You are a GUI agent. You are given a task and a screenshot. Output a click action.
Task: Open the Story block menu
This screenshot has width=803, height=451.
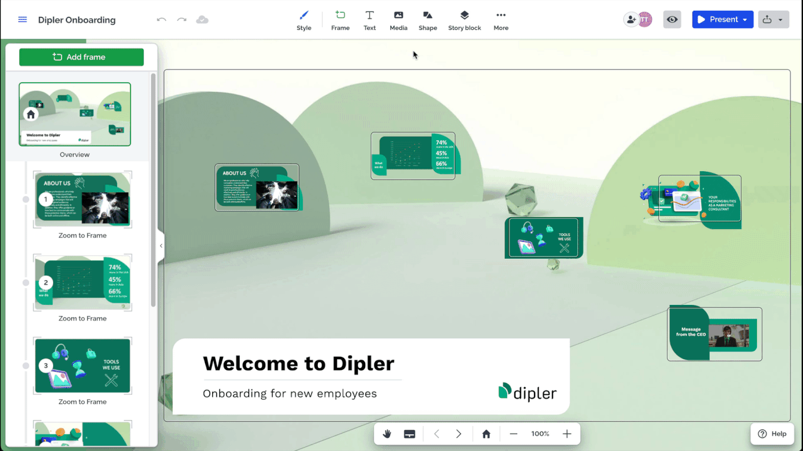[465, 20]
